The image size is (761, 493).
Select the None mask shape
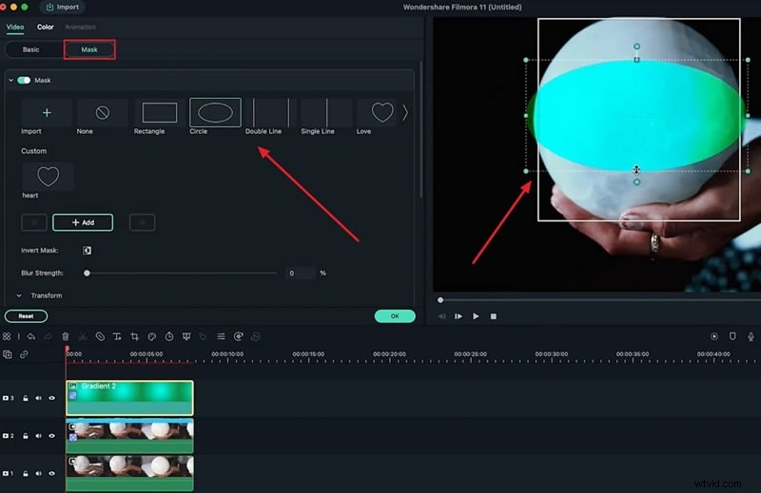tap(102, 113)
